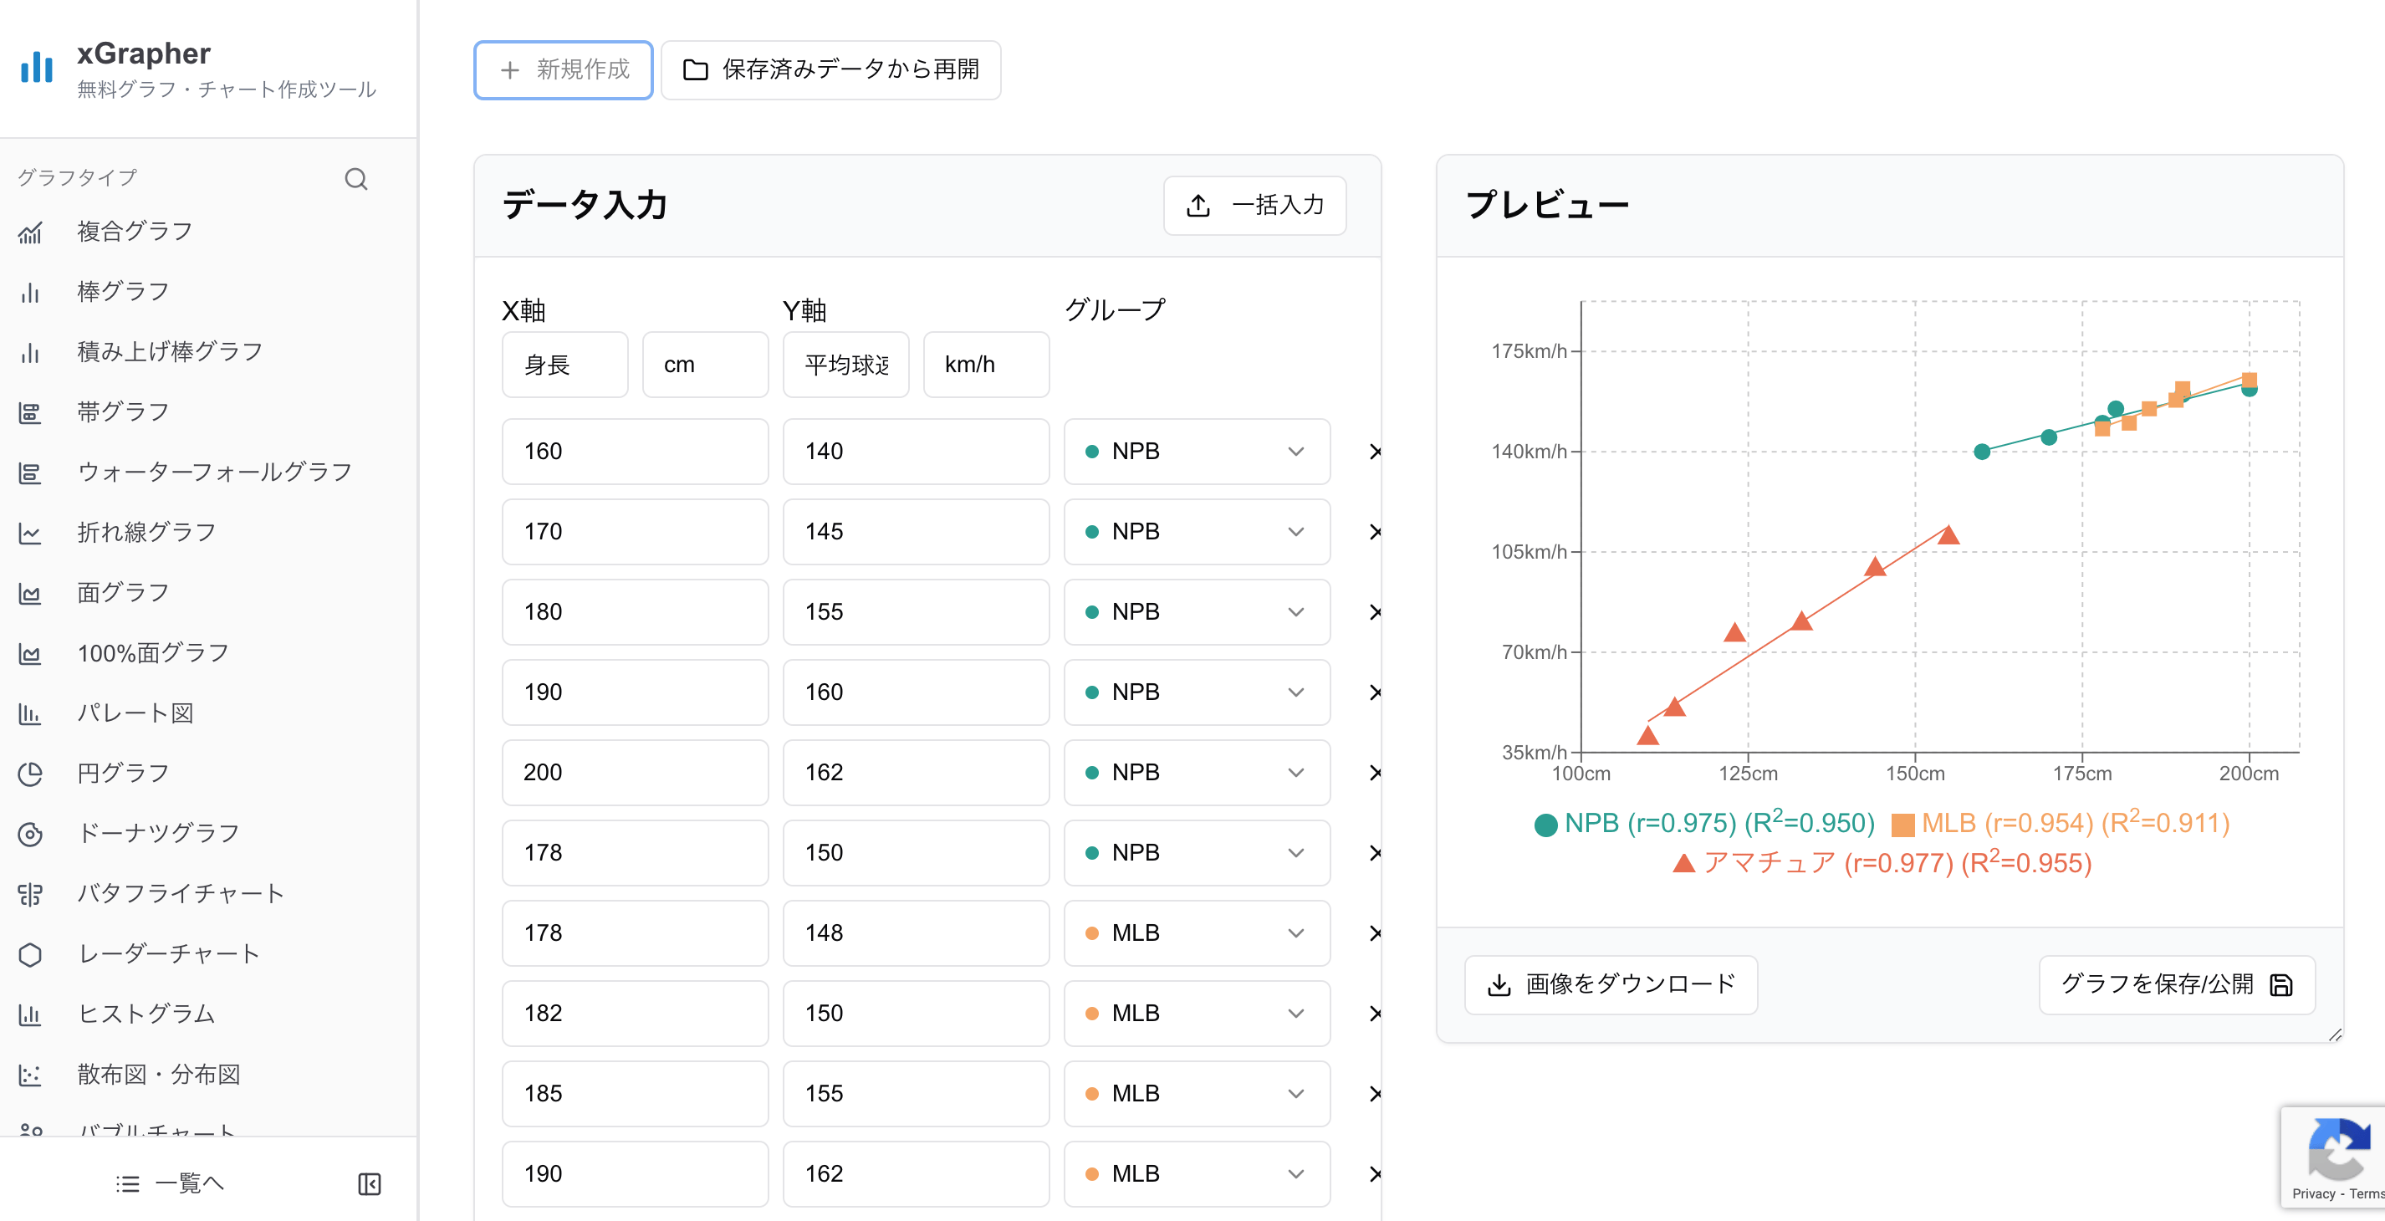The width and height of the screenshot is (2385, 1221).
Task: Open the ドーナツグラフ donut chart type
Action: [31, 834]
